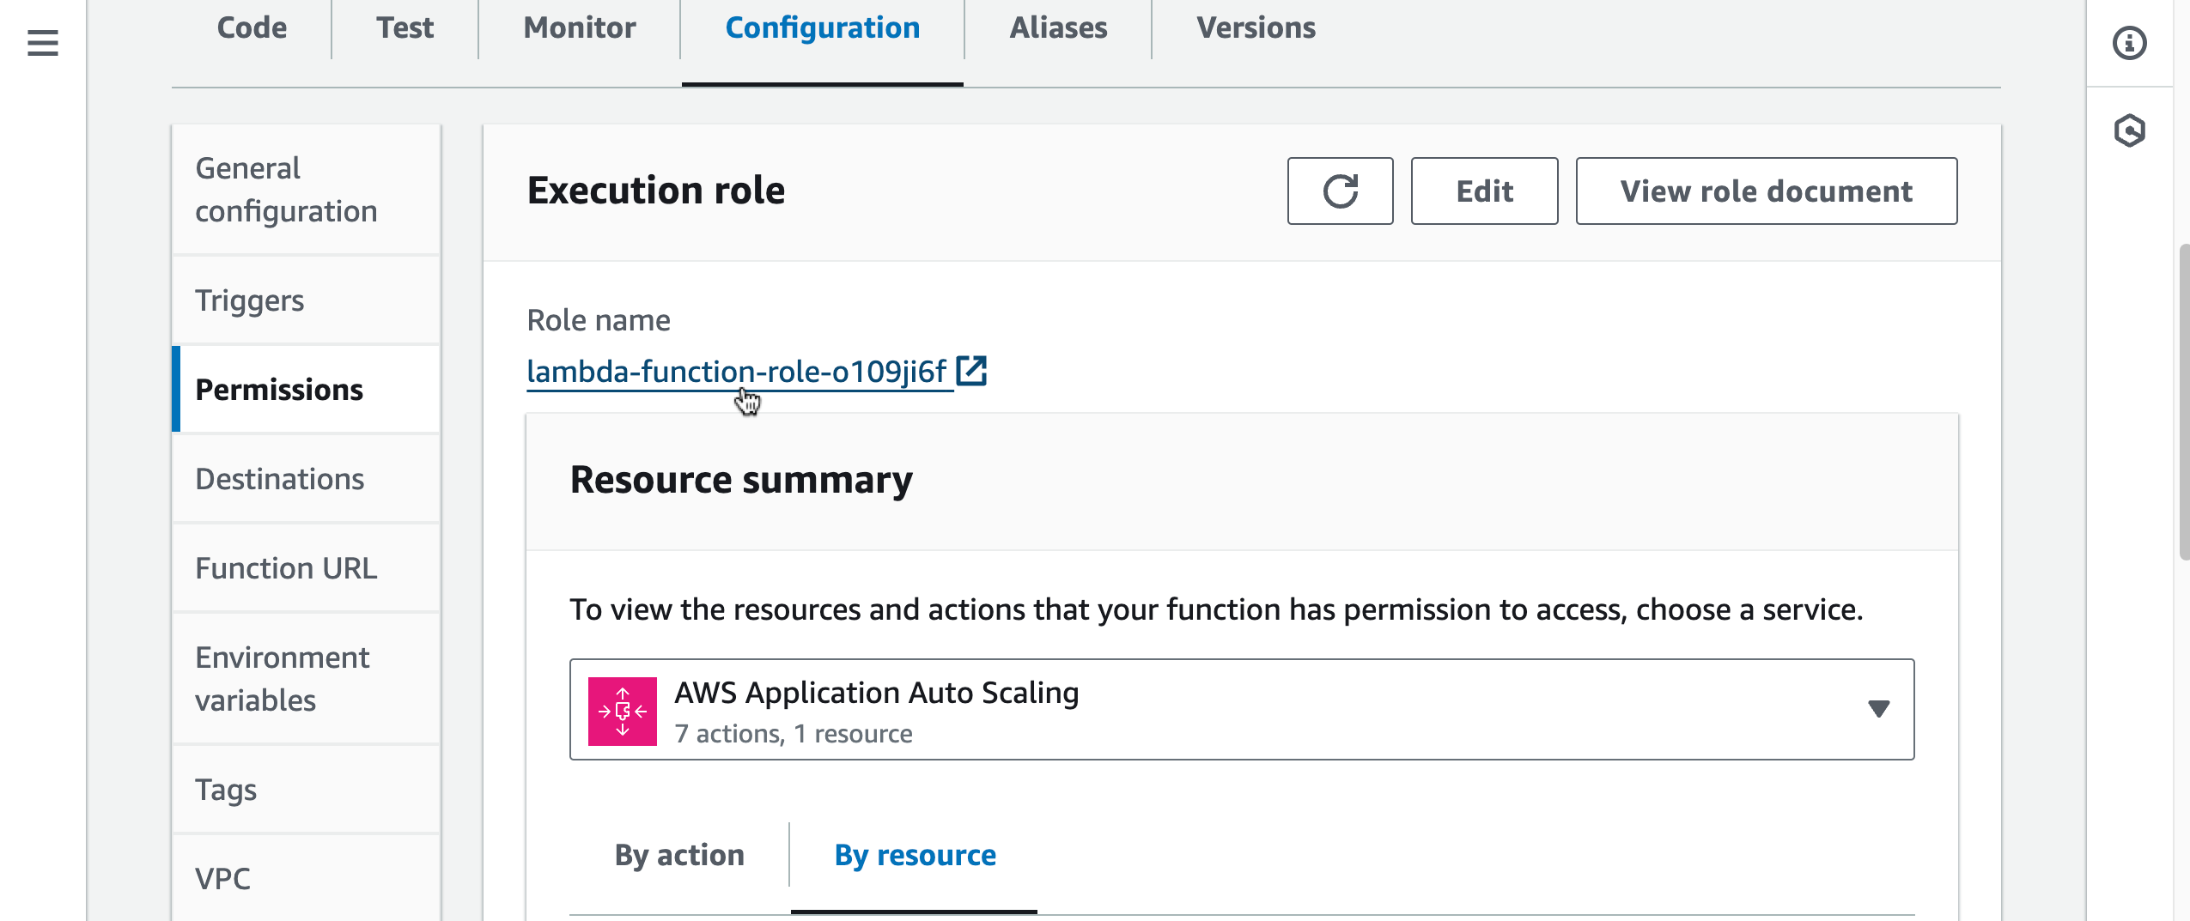This screenshot has height=921, width=2190.
Task: Select Triggers in the side menu
Action: point(250,300)
